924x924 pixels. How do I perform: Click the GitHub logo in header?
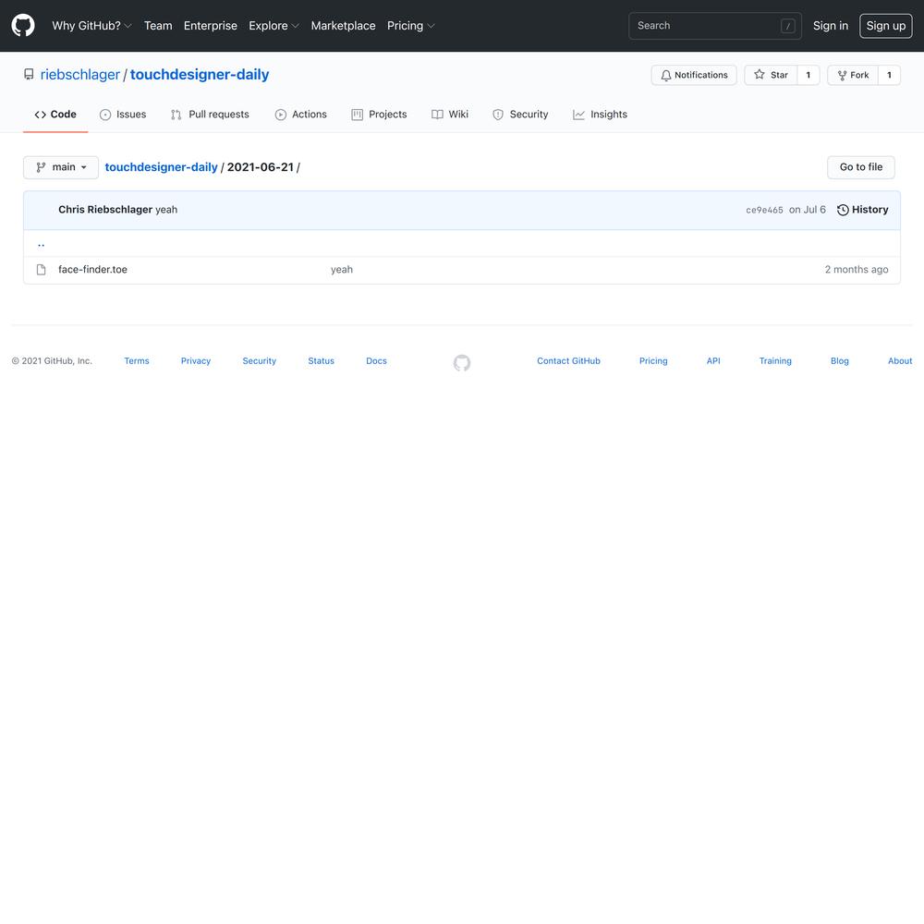point(23,26)
